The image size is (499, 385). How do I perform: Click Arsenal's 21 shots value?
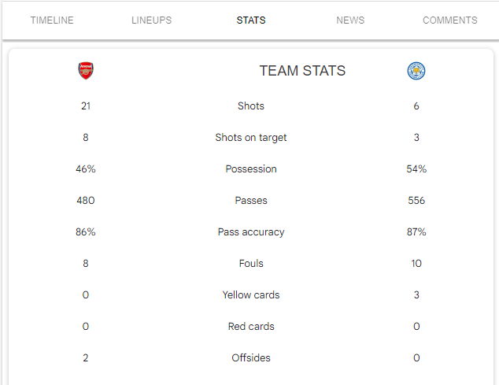(86, 106)
